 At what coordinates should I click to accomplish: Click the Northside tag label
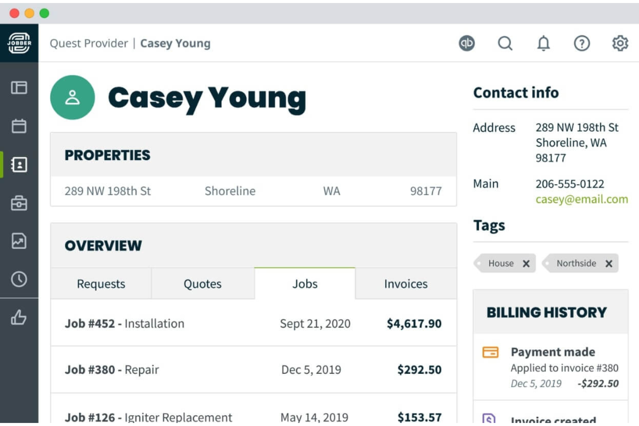pos(576,263)
